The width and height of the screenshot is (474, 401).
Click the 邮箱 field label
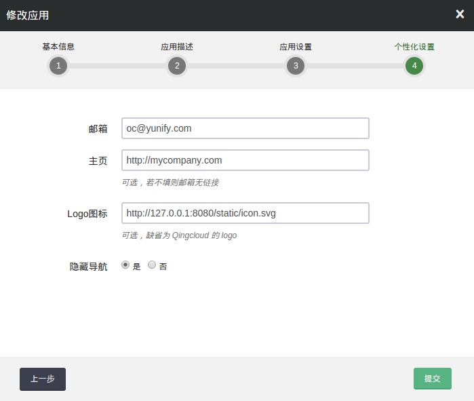click(98, 129)
